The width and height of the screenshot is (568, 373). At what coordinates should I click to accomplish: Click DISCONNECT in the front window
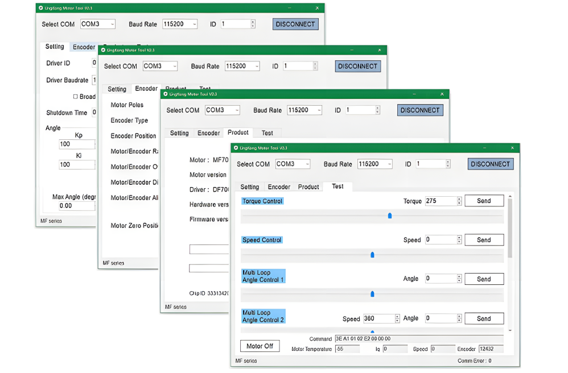pyautogui.click(x=491, y=164)
